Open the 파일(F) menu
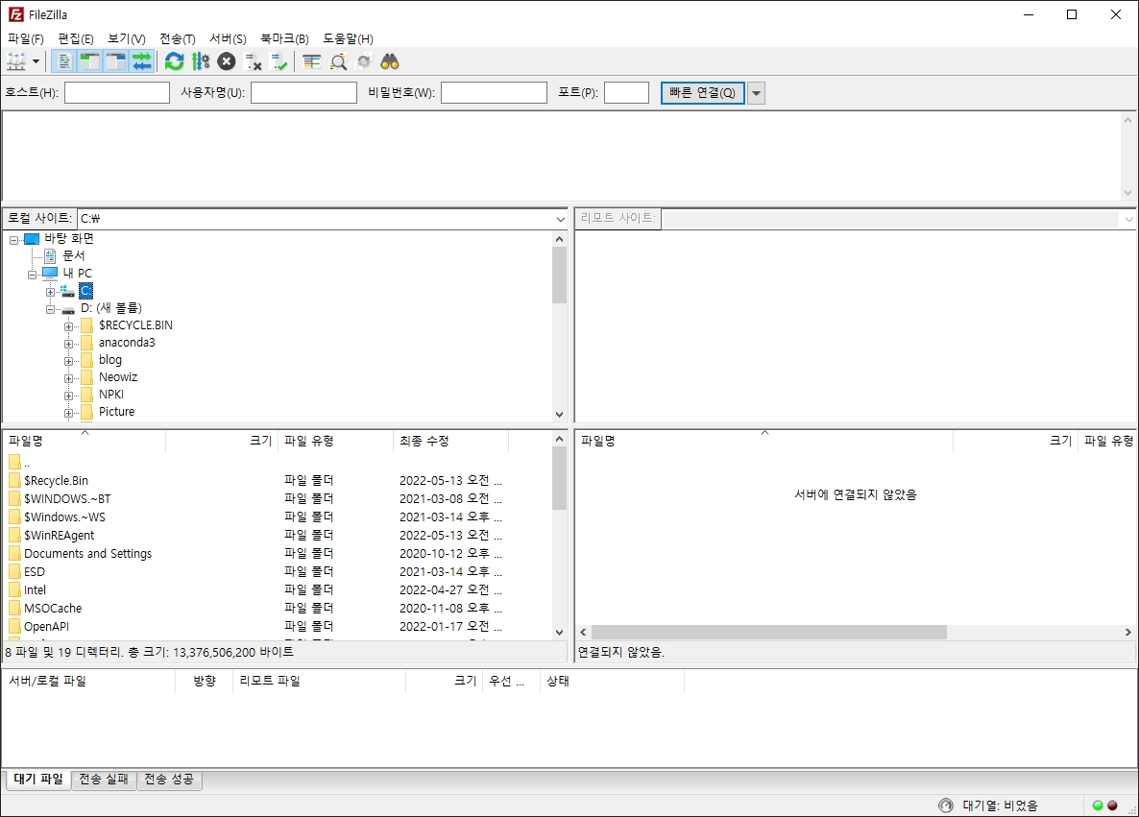This screenshot has height=817, width=1139. pyautogui.click(x=25, y=38)
